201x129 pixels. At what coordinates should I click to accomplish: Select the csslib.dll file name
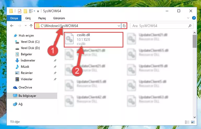point(83,35)
